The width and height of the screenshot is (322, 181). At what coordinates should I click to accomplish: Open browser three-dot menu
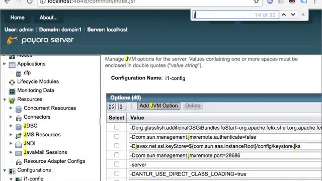tap(314, 2)
